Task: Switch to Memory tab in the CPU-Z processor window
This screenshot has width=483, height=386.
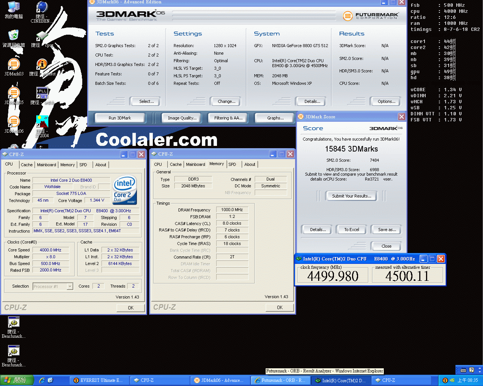Action: (68, 165)
